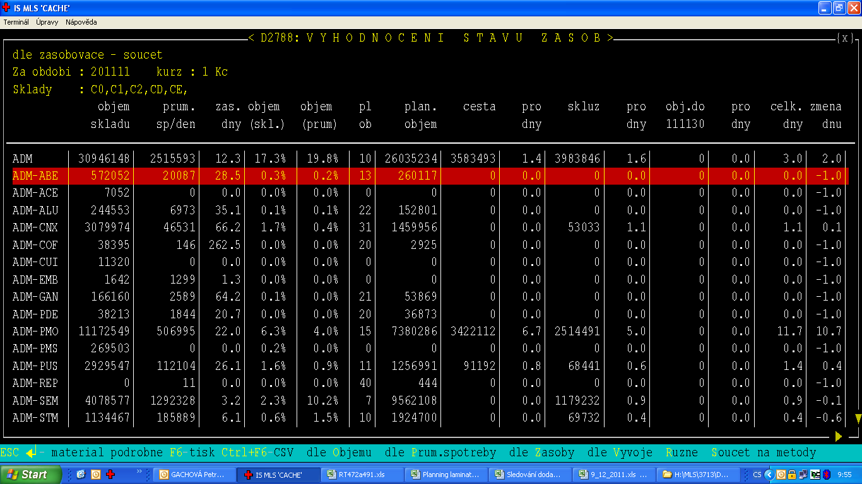Screen dimensions: 862x484
Task: Open the 'Ruzne' command
Action: point(682,452)
